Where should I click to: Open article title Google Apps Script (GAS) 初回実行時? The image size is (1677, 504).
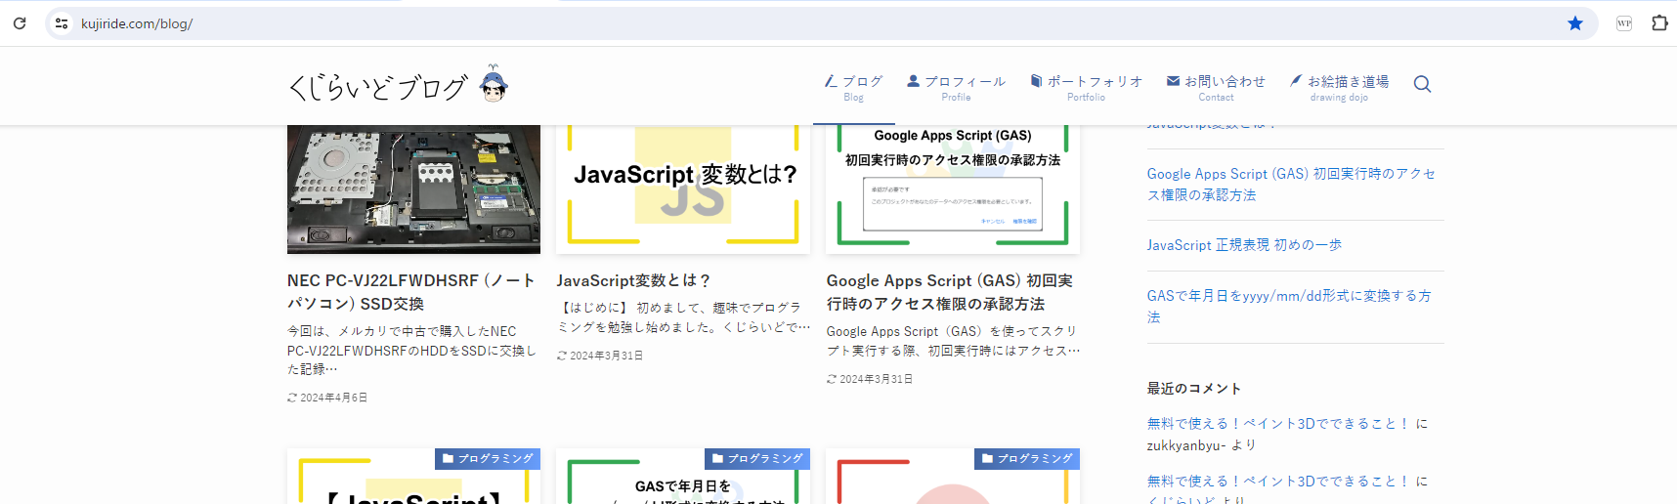click(950, 292)
